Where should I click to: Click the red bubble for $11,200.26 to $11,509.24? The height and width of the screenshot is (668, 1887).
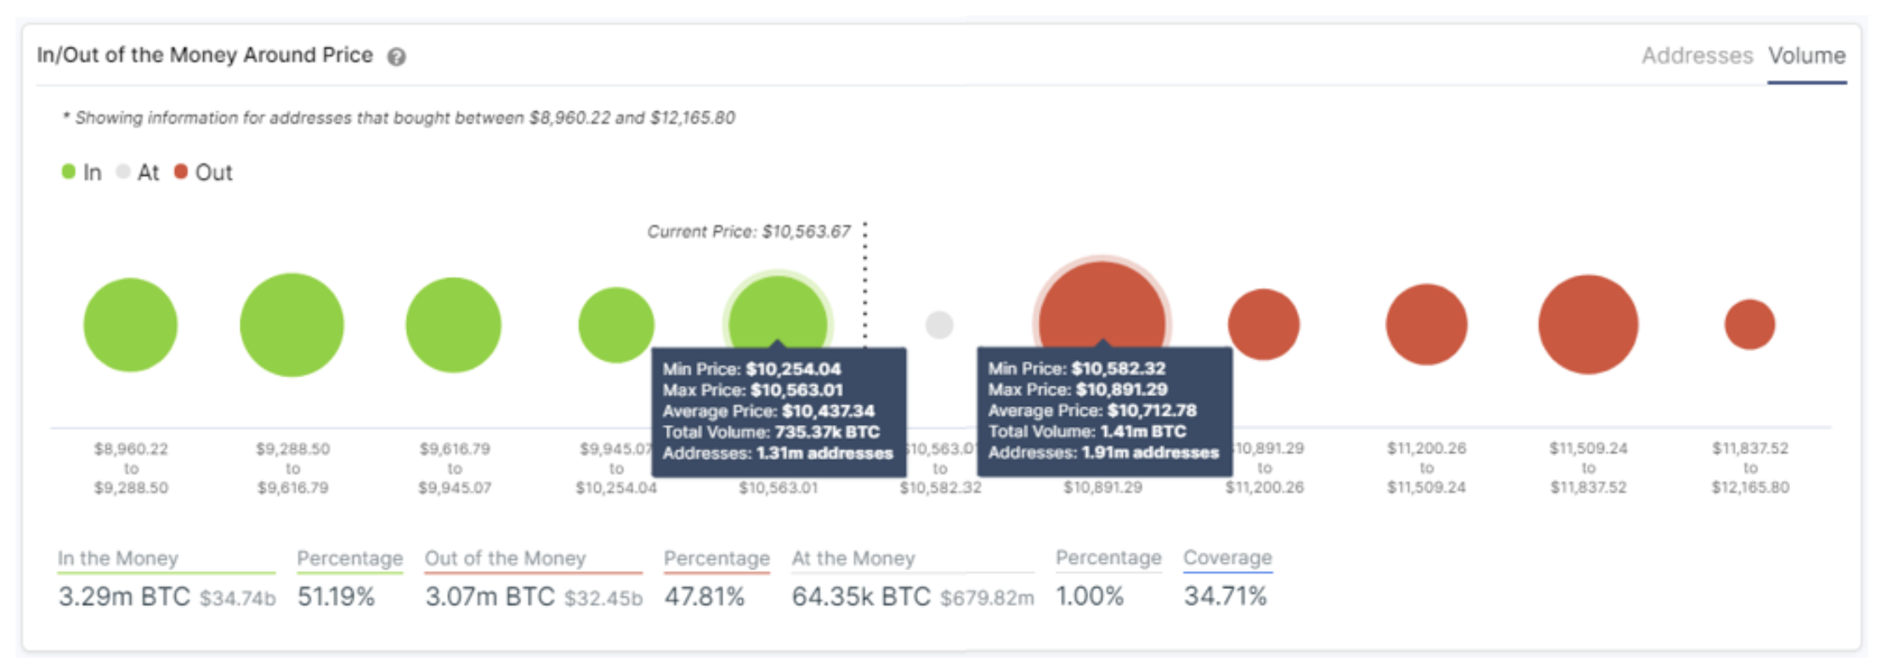pos(1426,325)
